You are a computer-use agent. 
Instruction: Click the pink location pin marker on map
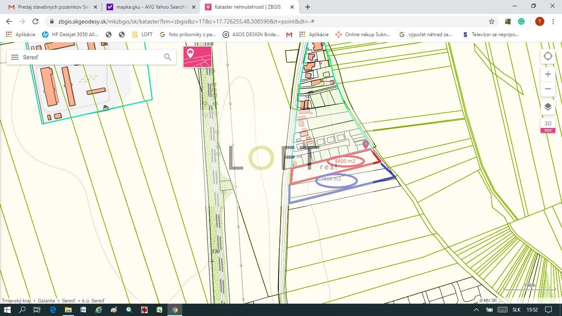pos(365,144)
